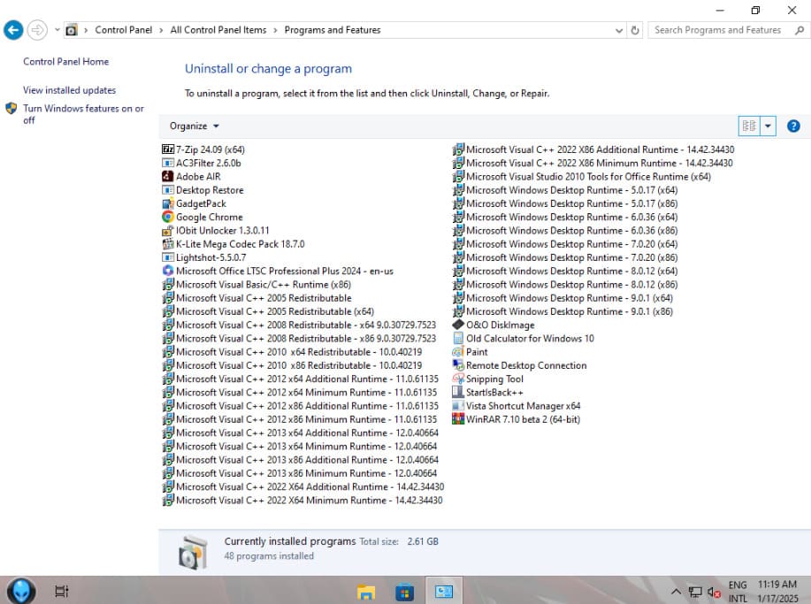Select Windows Desktop Runtime 8.0.12 (x86)
This screenshot has width=811, height=604.
(565, 285)
